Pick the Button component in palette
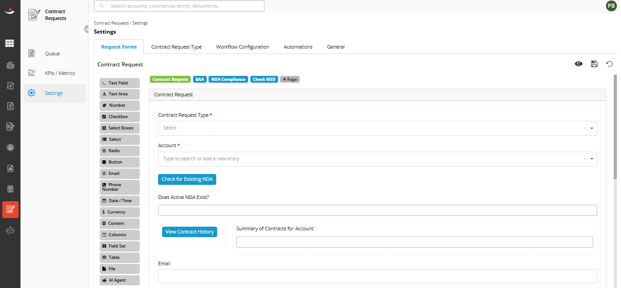This screenshot has height=288, width=621. point(120,162)
